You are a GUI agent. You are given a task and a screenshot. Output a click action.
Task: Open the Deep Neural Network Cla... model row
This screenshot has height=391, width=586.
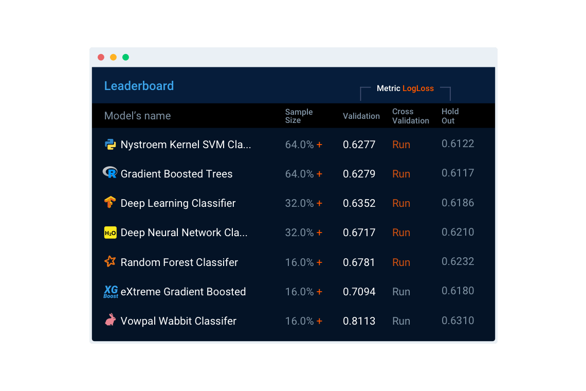click(x=294, y=233)
